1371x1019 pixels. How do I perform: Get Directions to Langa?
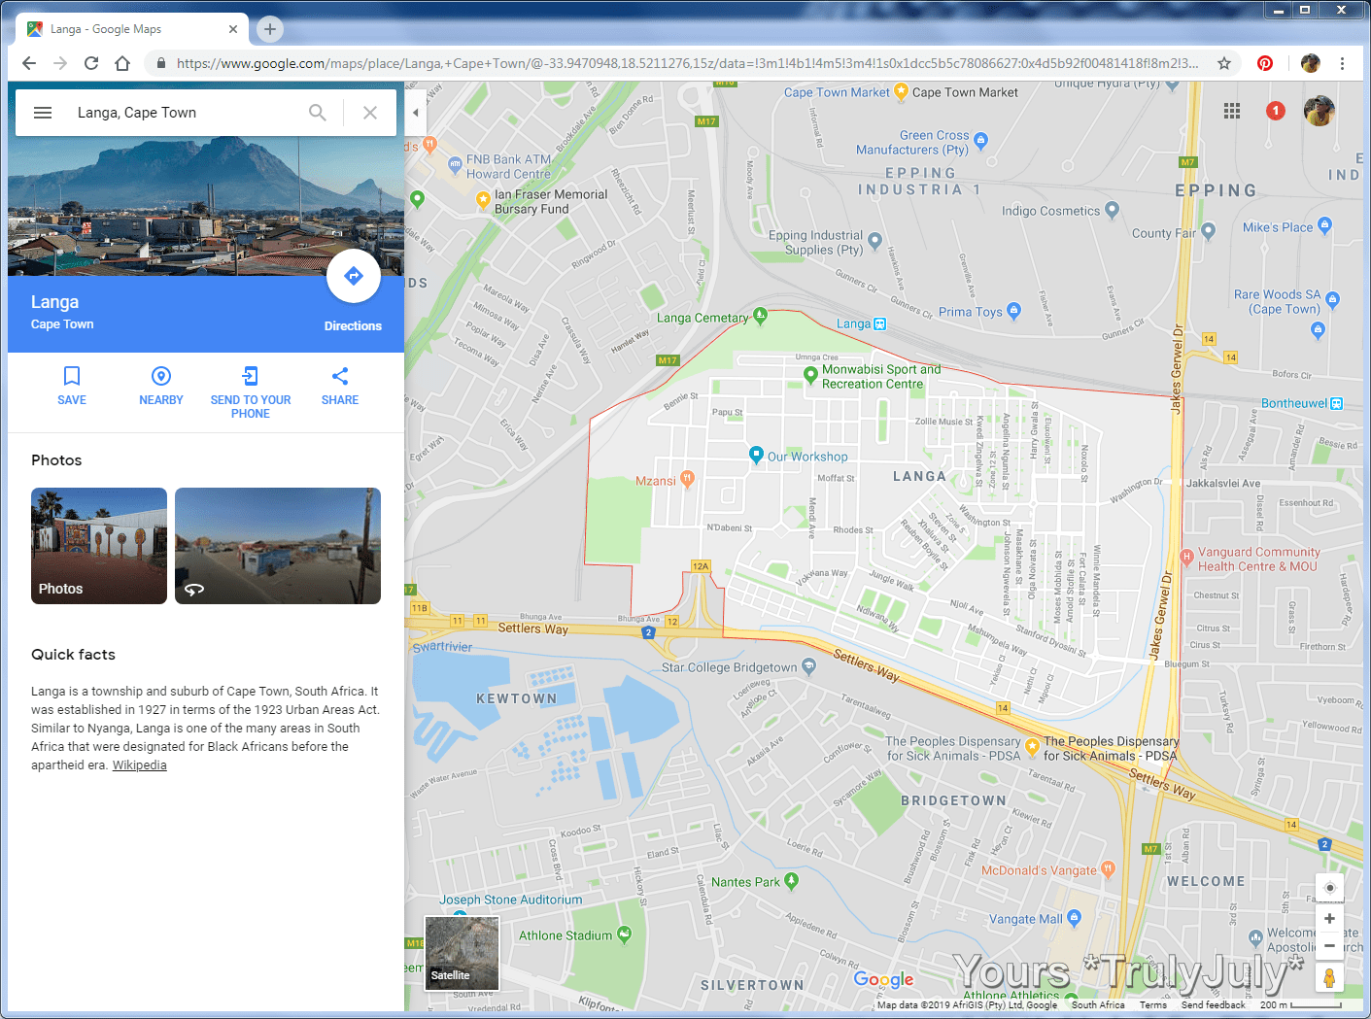click(x=354, y=276)
